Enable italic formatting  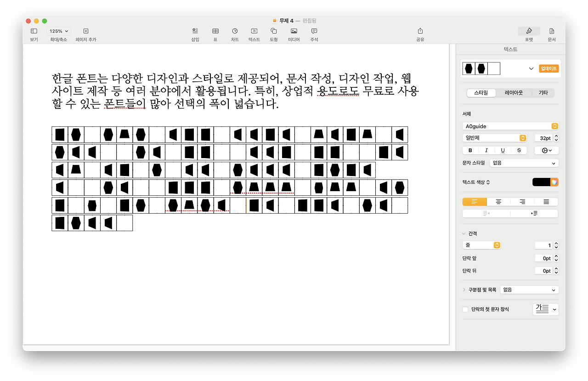(x=486, y=150)
